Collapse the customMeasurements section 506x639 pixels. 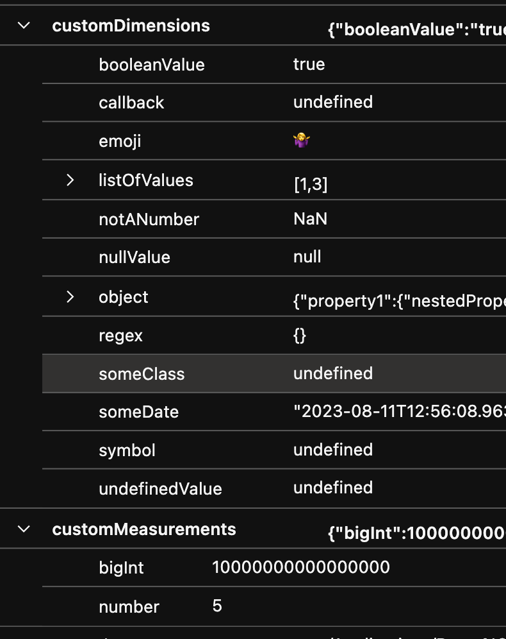point(23,529)
